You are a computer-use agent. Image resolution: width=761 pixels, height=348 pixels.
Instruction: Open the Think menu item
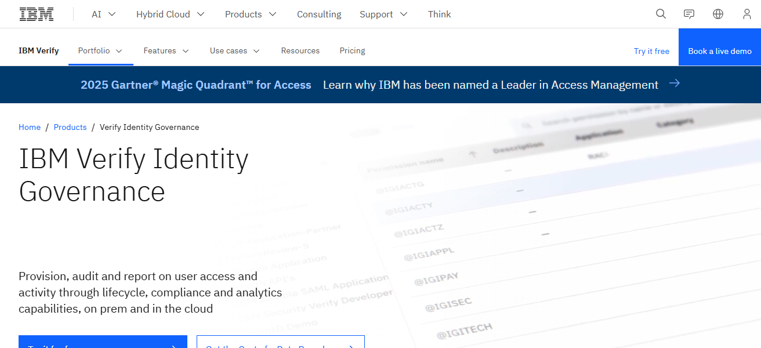click(439, 14)
